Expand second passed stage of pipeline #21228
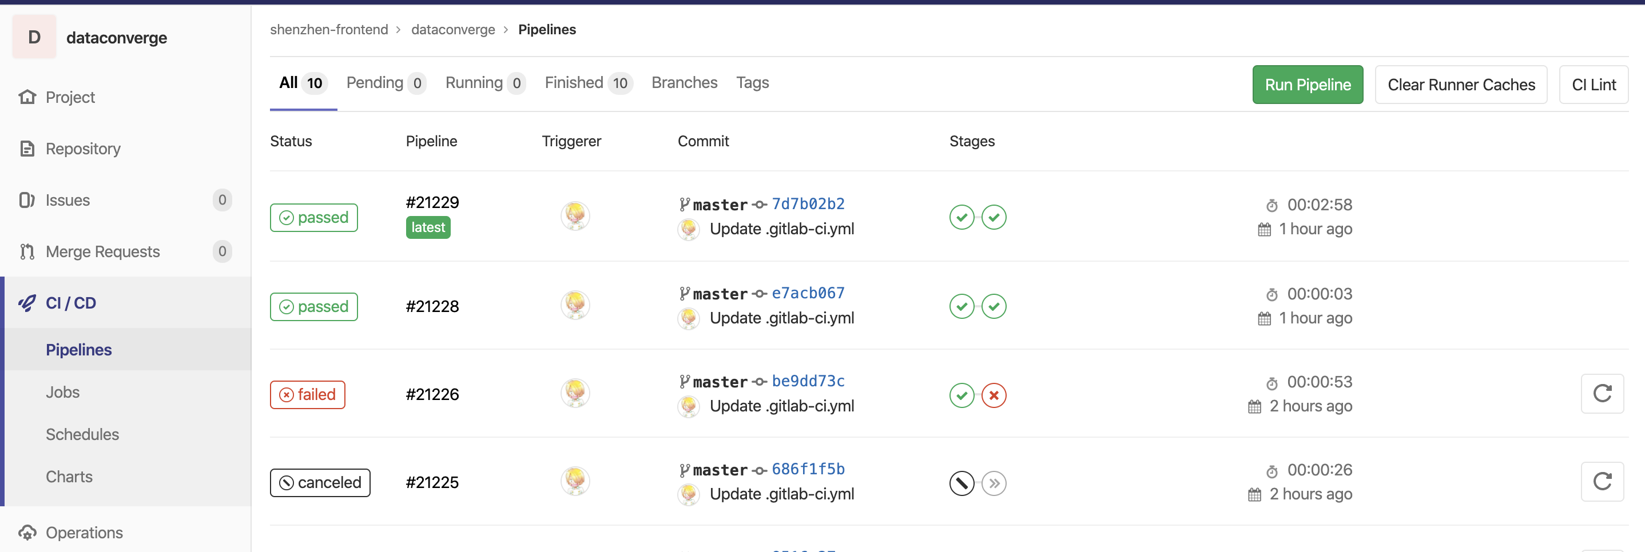The height and width of the screenshot is (552, 1645). (994, 307)
